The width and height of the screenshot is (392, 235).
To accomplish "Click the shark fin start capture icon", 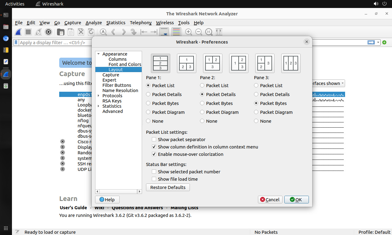I will [x=18, y=32].
